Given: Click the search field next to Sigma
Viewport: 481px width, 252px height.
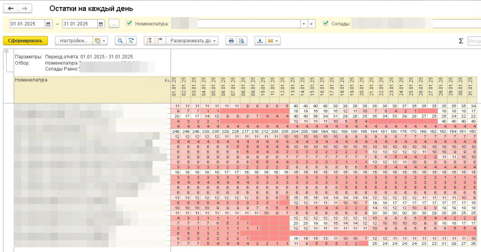Looking at the screenshot, I should coord(474,41).
